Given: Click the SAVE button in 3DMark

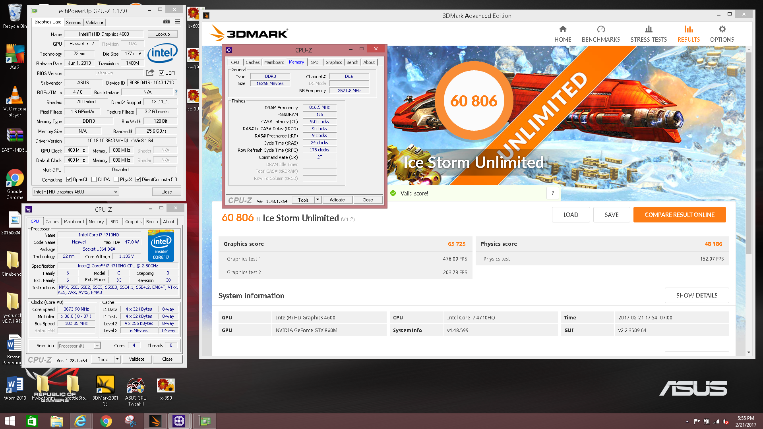Looking at the screenshot, I should 612,215.
